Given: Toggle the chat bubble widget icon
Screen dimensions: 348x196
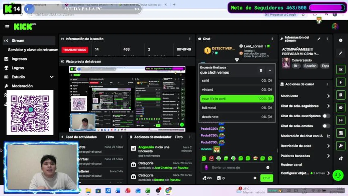Looking at the screenshot, I should coord(341,108).
